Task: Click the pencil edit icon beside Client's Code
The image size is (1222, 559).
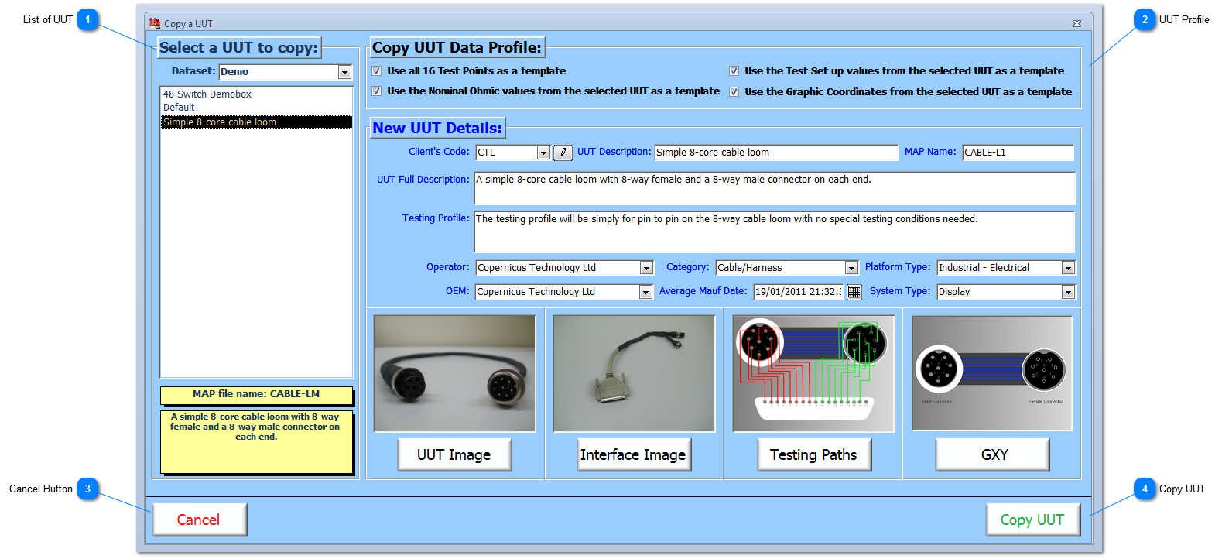Action: click(563, 153)
